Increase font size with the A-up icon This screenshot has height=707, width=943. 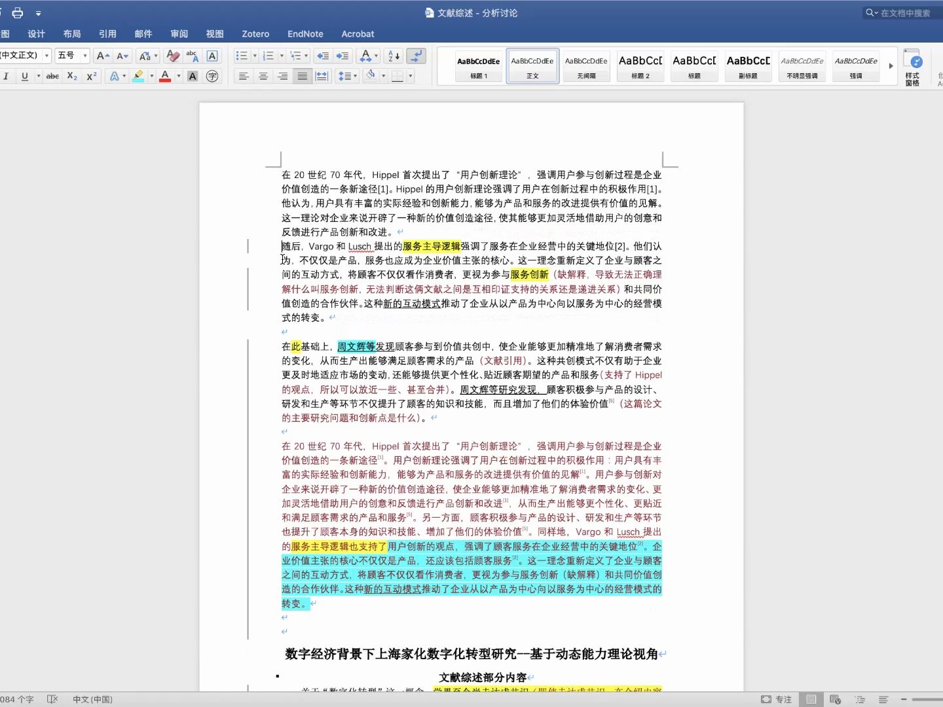(103, 56)
